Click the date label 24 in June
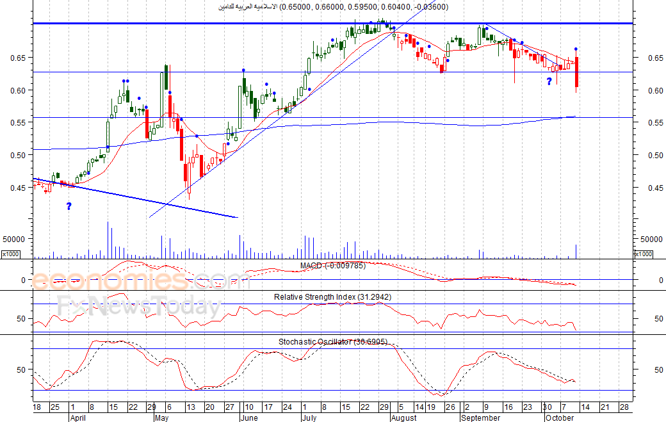The height and width of the screenshot is (422, 666). point(288,407)
